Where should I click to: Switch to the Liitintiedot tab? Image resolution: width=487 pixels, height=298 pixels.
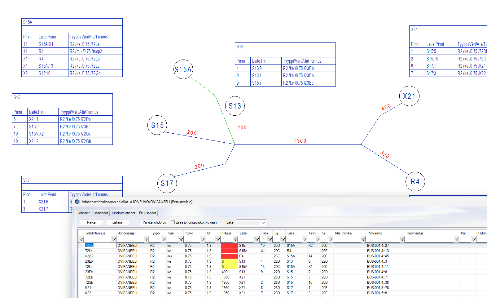pyautogui.click(x=101, y=213)
